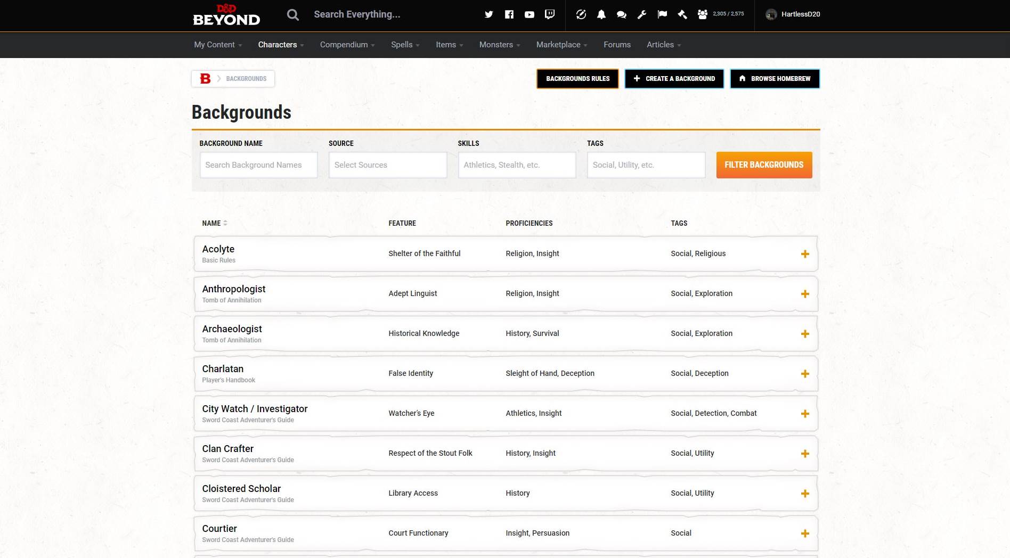Open the Twitch link icon
The image size is (1010, 558).
click(550, 14)
